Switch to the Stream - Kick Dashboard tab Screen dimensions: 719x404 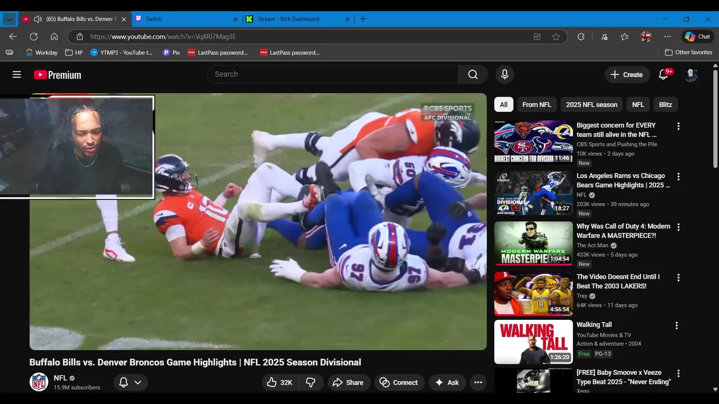[298, 19]
